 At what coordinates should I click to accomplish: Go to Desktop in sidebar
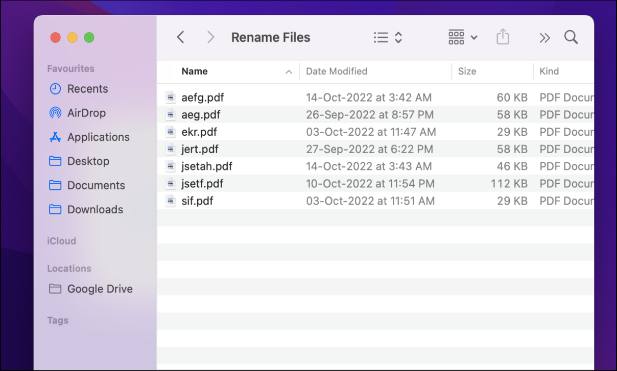(88, 161)
